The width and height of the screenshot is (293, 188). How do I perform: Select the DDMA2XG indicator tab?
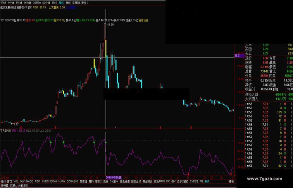pos(72,181)
